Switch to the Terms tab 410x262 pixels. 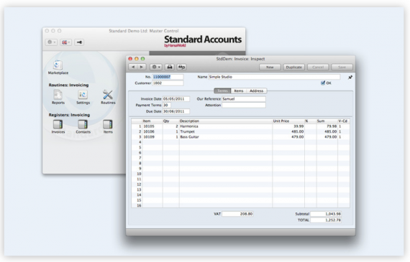pos(222,91)
